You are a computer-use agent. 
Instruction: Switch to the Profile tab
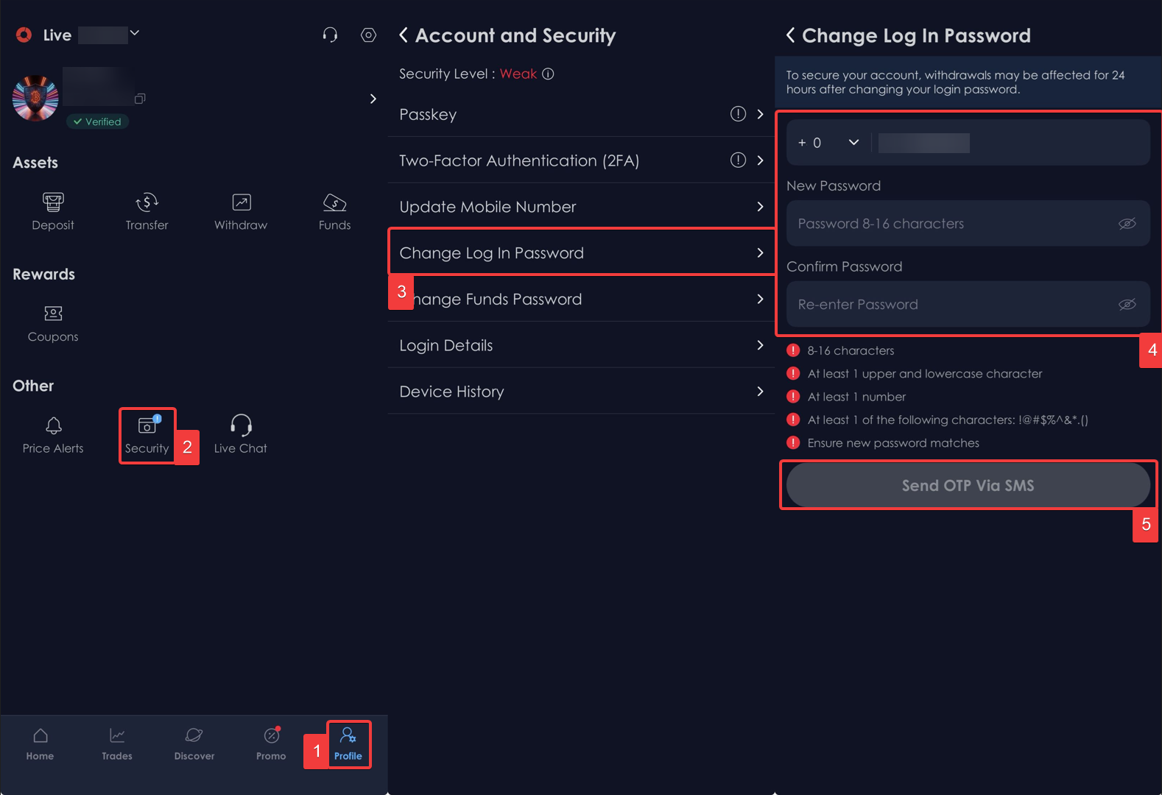[x=348, y=744]
